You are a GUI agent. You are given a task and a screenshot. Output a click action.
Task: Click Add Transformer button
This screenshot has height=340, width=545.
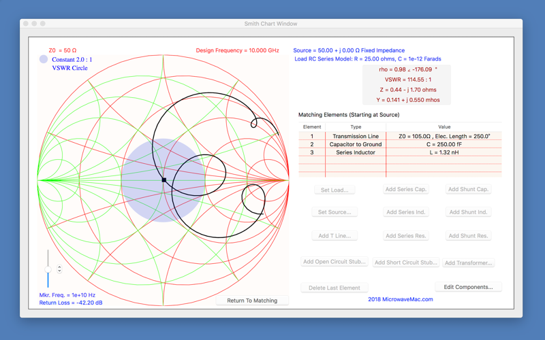468,262
